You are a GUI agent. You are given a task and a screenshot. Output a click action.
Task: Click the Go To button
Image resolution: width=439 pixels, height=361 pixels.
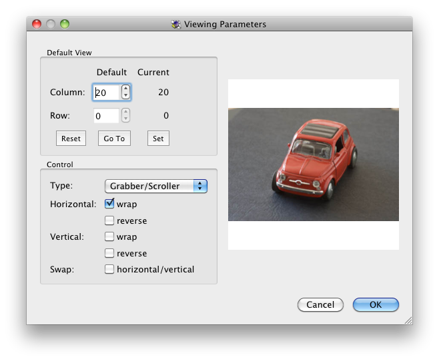coord(114,139)
